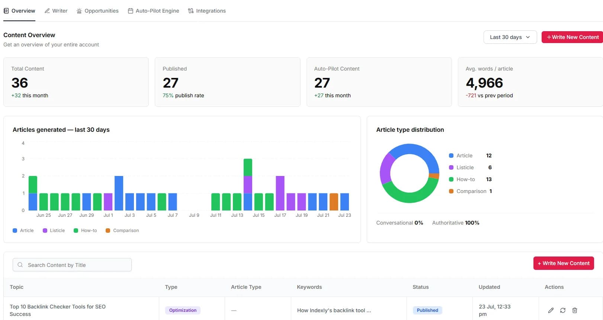Screen dimensions: 603x320
Task: Click the Published status badge
Action: (427, 310)
